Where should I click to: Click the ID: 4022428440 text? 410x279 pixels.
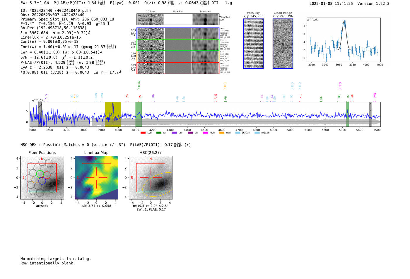pos(56,11)
